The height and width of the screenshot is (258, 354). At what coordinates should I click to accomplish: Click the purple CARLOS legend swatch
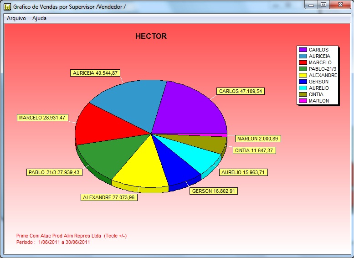pyautogui.click(x=303, y=50)
